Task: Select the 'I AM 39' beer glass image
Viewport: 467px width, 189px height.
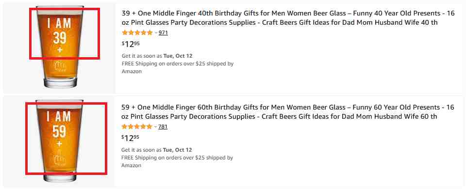Action: (61, 47)
